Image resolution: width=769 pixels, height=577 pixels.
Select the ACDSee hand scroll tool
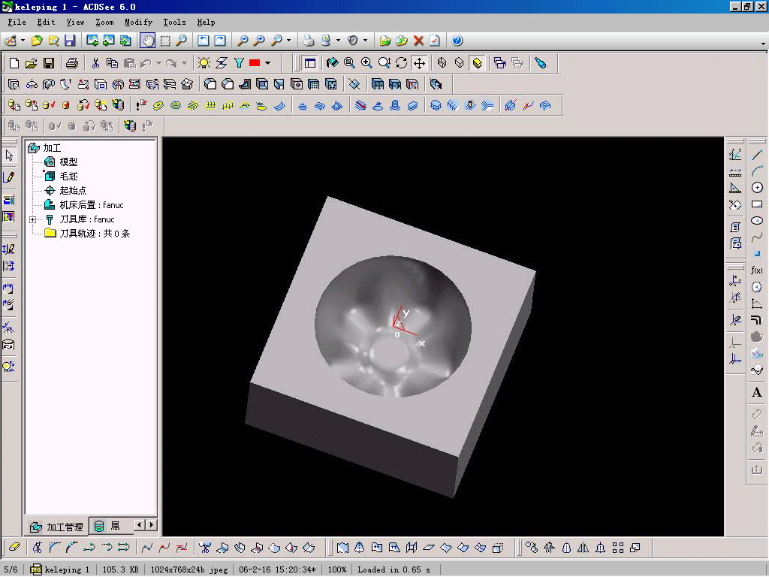point(147,41)
